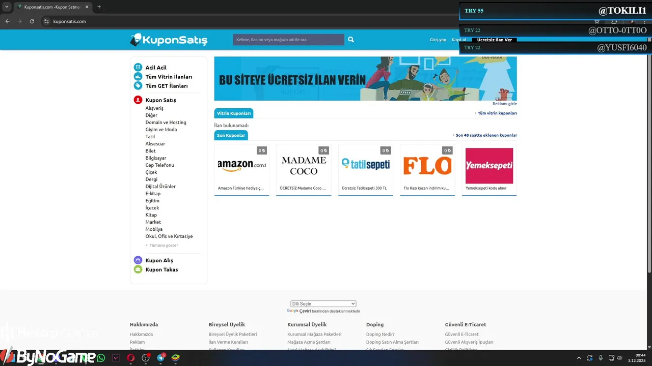Screen dimensions: 652x366
Task: Open Giyim ve Moda category
Action: click(x=161, y=130)
